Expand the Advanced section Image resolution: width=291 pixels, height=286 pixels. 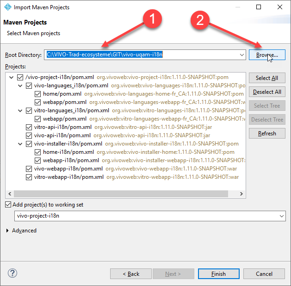(x=7, y=231)
